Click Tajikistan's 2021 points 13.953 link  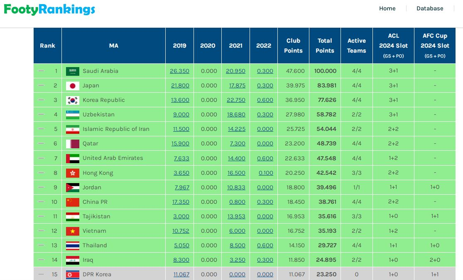click(x=236, y=216)
